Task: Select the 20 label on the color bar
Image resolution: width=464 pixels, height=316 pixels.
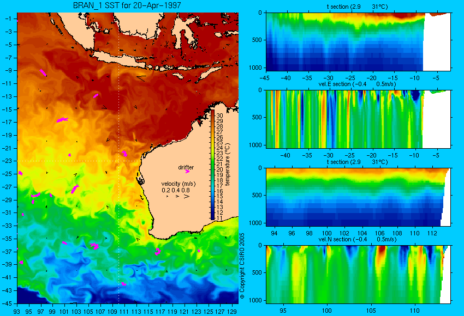Action: [x=219, y=169]
